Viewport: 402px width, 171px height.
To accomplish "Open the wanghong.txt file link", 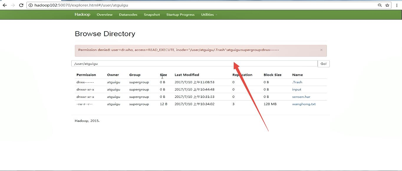I will coord(304,104).
